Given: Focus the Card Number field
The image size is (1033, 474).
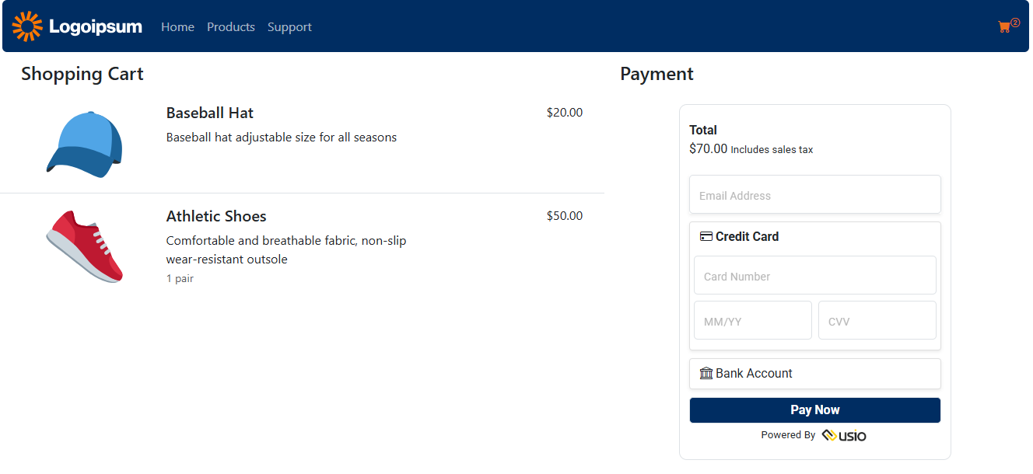Looking at the screenshot, I should click(815, 276).
